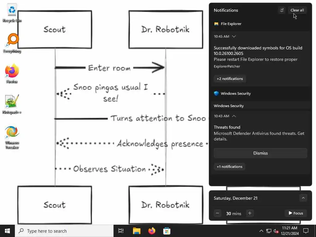Open Task View on the taskbar
This screenshot has width=316, height=237.
tap(121, 231)
